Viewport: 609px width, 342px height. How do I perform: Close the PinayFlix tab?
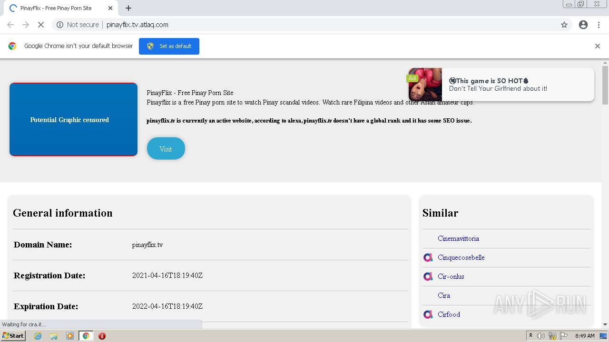point(110,8)
